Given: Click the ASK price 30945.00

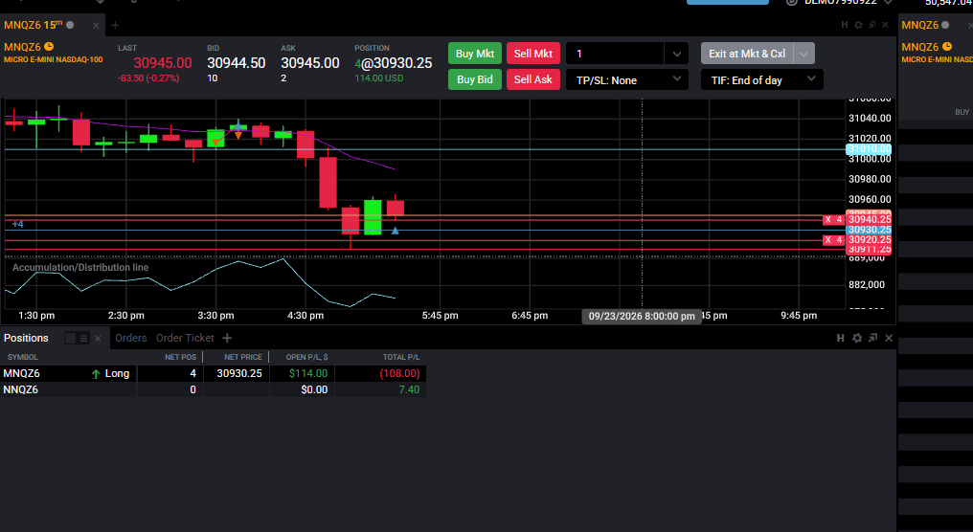Looking at the screenshot, I should (x=309, y=63).
